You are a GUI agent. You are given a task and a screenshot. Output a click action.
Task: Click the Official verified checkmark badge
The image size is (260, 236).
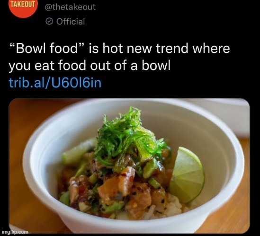49,22
